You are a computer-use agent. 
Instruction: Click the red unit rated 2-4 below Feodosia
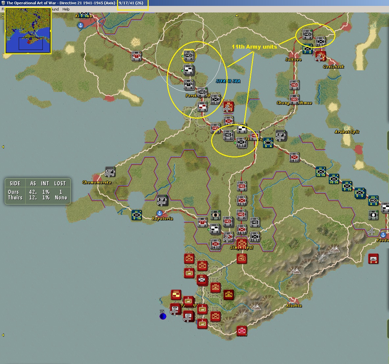point(373,259)
